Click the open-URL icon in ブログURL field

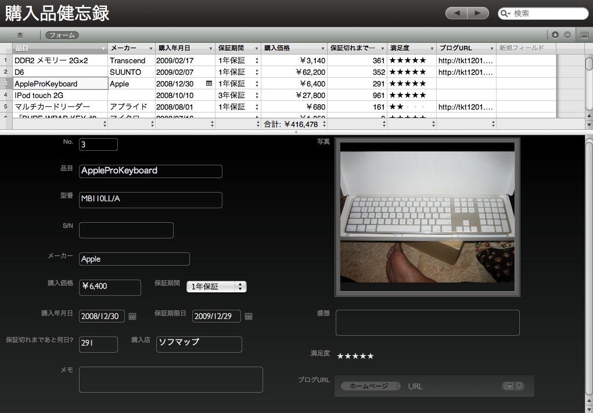pos(509,386)
